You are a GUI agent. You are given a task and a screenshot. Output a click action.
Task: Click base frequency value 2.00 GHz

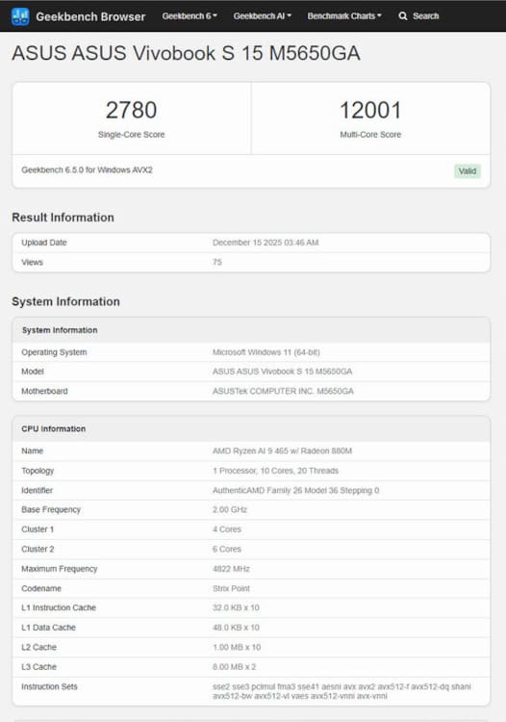pyautogui.click(x=230, y=509)
